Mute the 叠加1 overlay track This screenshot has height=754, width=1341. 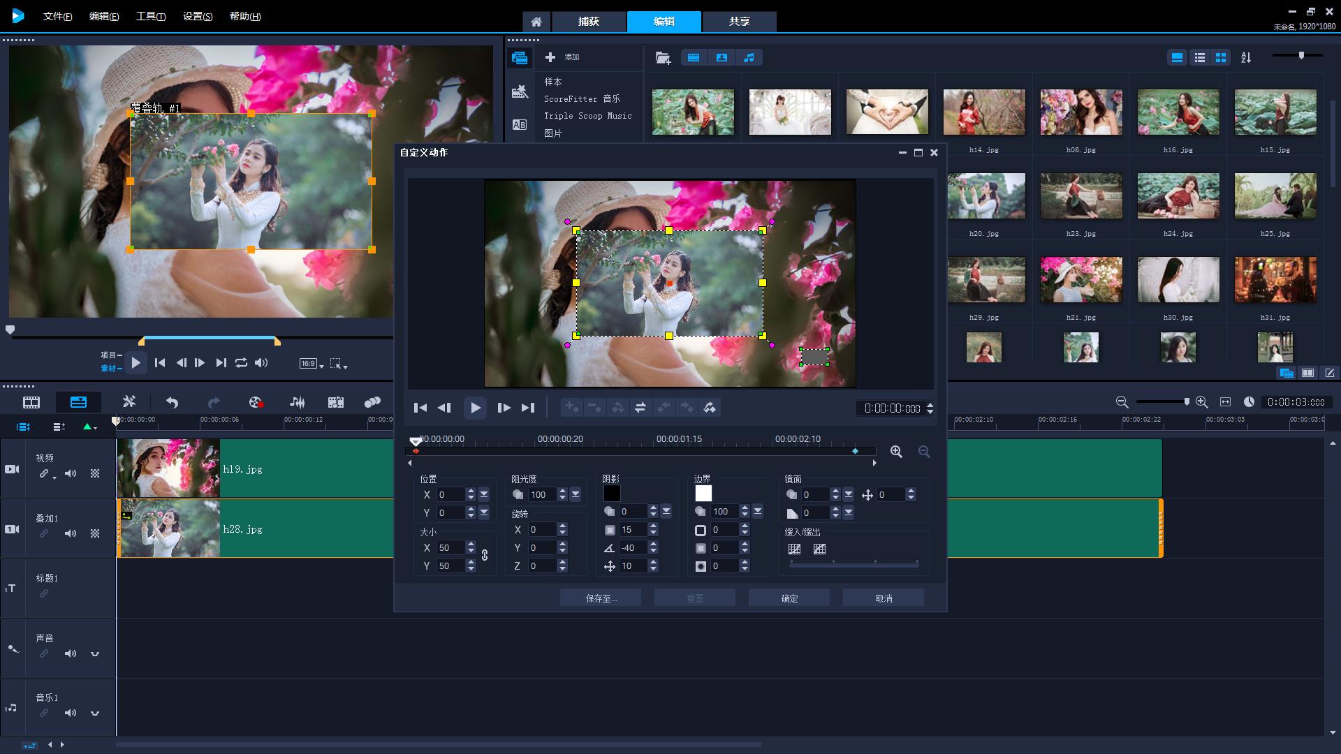(71, 533)
